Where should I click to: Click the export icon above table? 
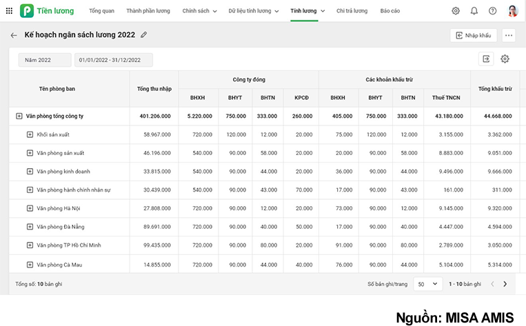486,59
